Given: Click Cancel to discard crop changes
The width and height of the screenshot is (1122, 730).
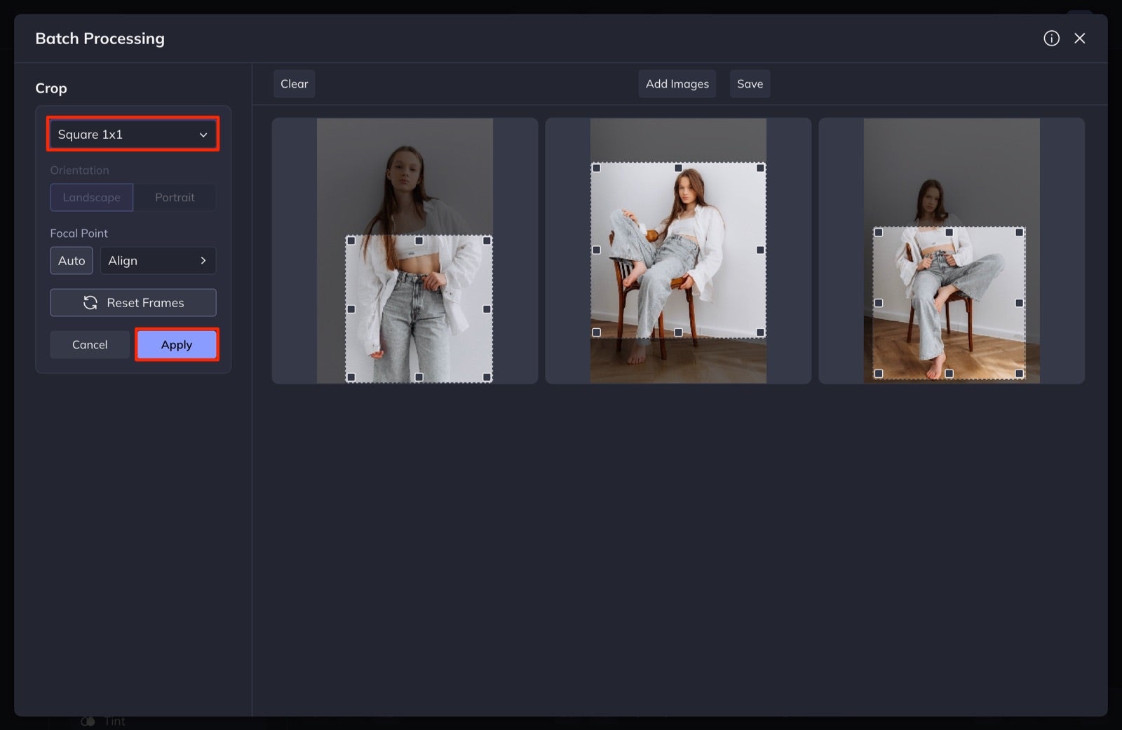Looking at the screenshot, I should [x=89, y=344].
